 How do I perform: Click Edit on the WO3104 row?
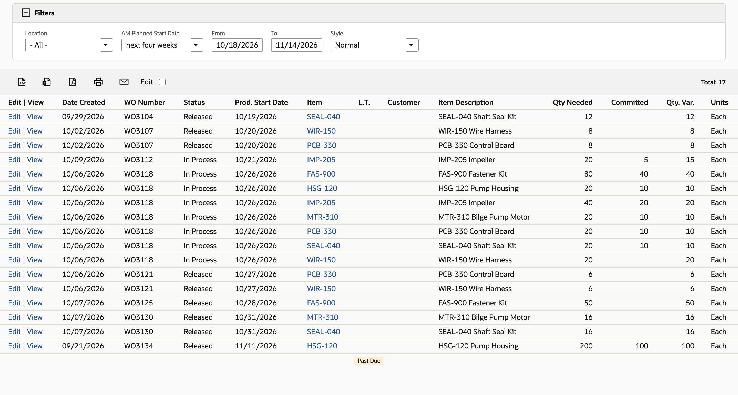pos(14,117)
